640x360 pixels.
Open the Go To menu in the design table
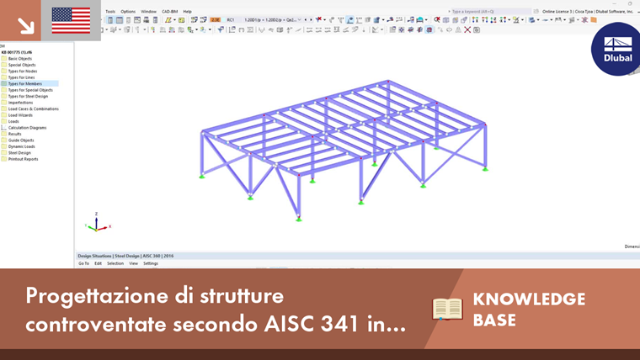[x=83, y=263]
